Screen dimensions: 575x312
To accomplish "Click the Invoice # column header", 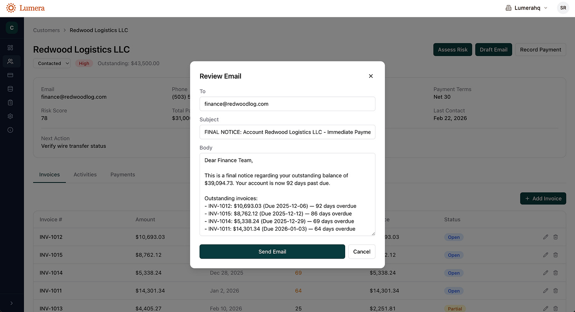I will point(51,219).
